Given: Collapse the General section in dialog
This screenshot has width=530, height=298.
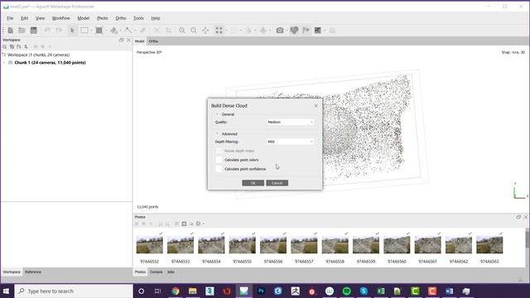Looking at the screenshot, I should [x=217, y=114].
